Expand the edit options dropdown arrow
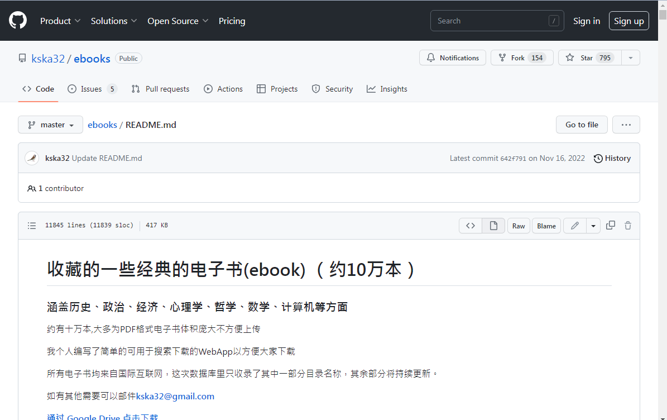This screenshot has width=667, height=420. click(593, 226)
